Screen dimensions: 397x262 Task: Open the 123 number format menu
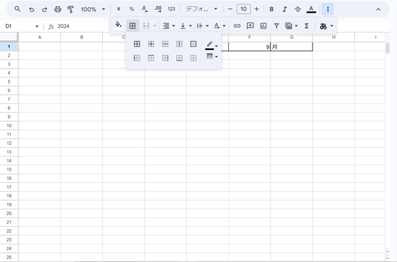point(171,9)
